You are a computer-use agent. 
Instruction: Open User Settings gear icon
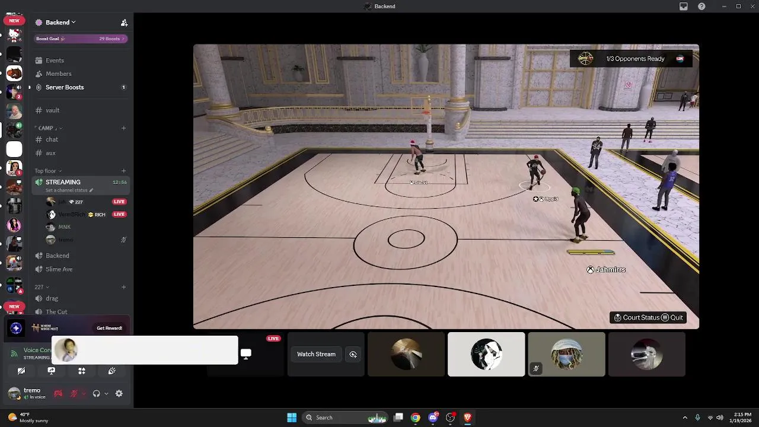119,394
